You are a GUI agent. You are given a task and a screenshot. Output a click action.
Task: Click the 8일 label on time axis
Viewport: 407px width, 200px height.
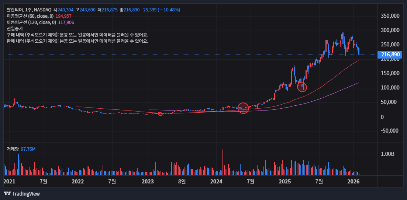[182, 181]
